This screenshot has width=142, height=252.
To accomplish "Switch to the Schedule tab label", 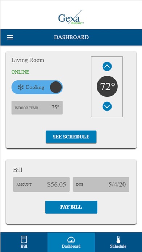I will click(118, 246).
